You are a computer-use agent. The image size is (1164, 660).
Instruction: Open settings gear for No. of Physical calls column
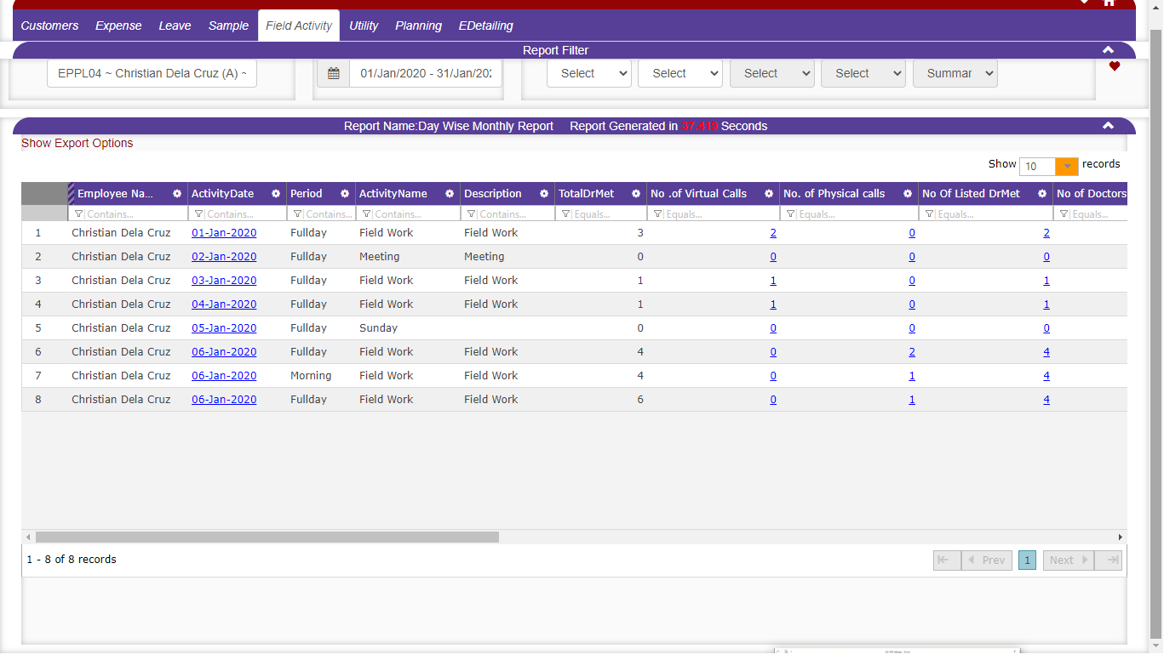(908, 194)
